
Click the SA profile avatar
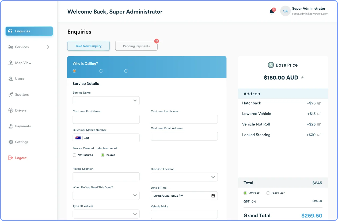point(285,11)
